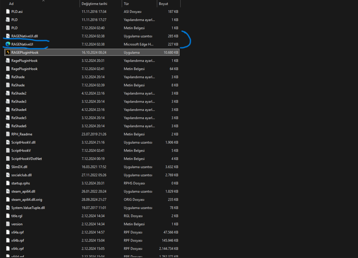358x258 pixels.
Task: Click the PLD.asi file icon
Action: point(8,11)
